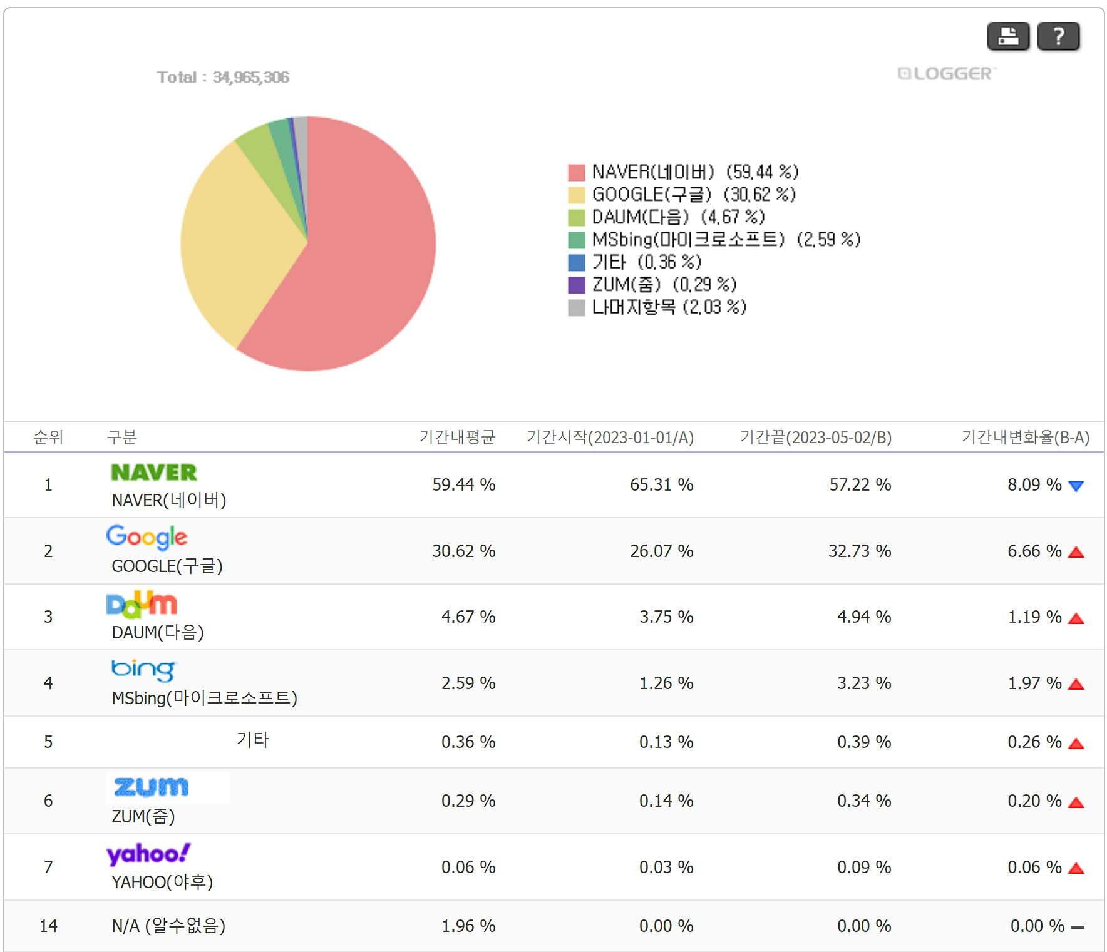The width and height of the screenshot is (1107, 952).
Task: Select the 기타 table row
Action: point(553,742)
